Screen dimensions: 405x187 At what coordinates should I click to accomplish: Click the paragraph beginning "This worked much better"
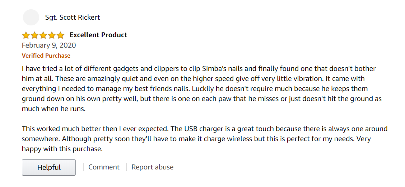pyautogui.click(x=205, y=139)
